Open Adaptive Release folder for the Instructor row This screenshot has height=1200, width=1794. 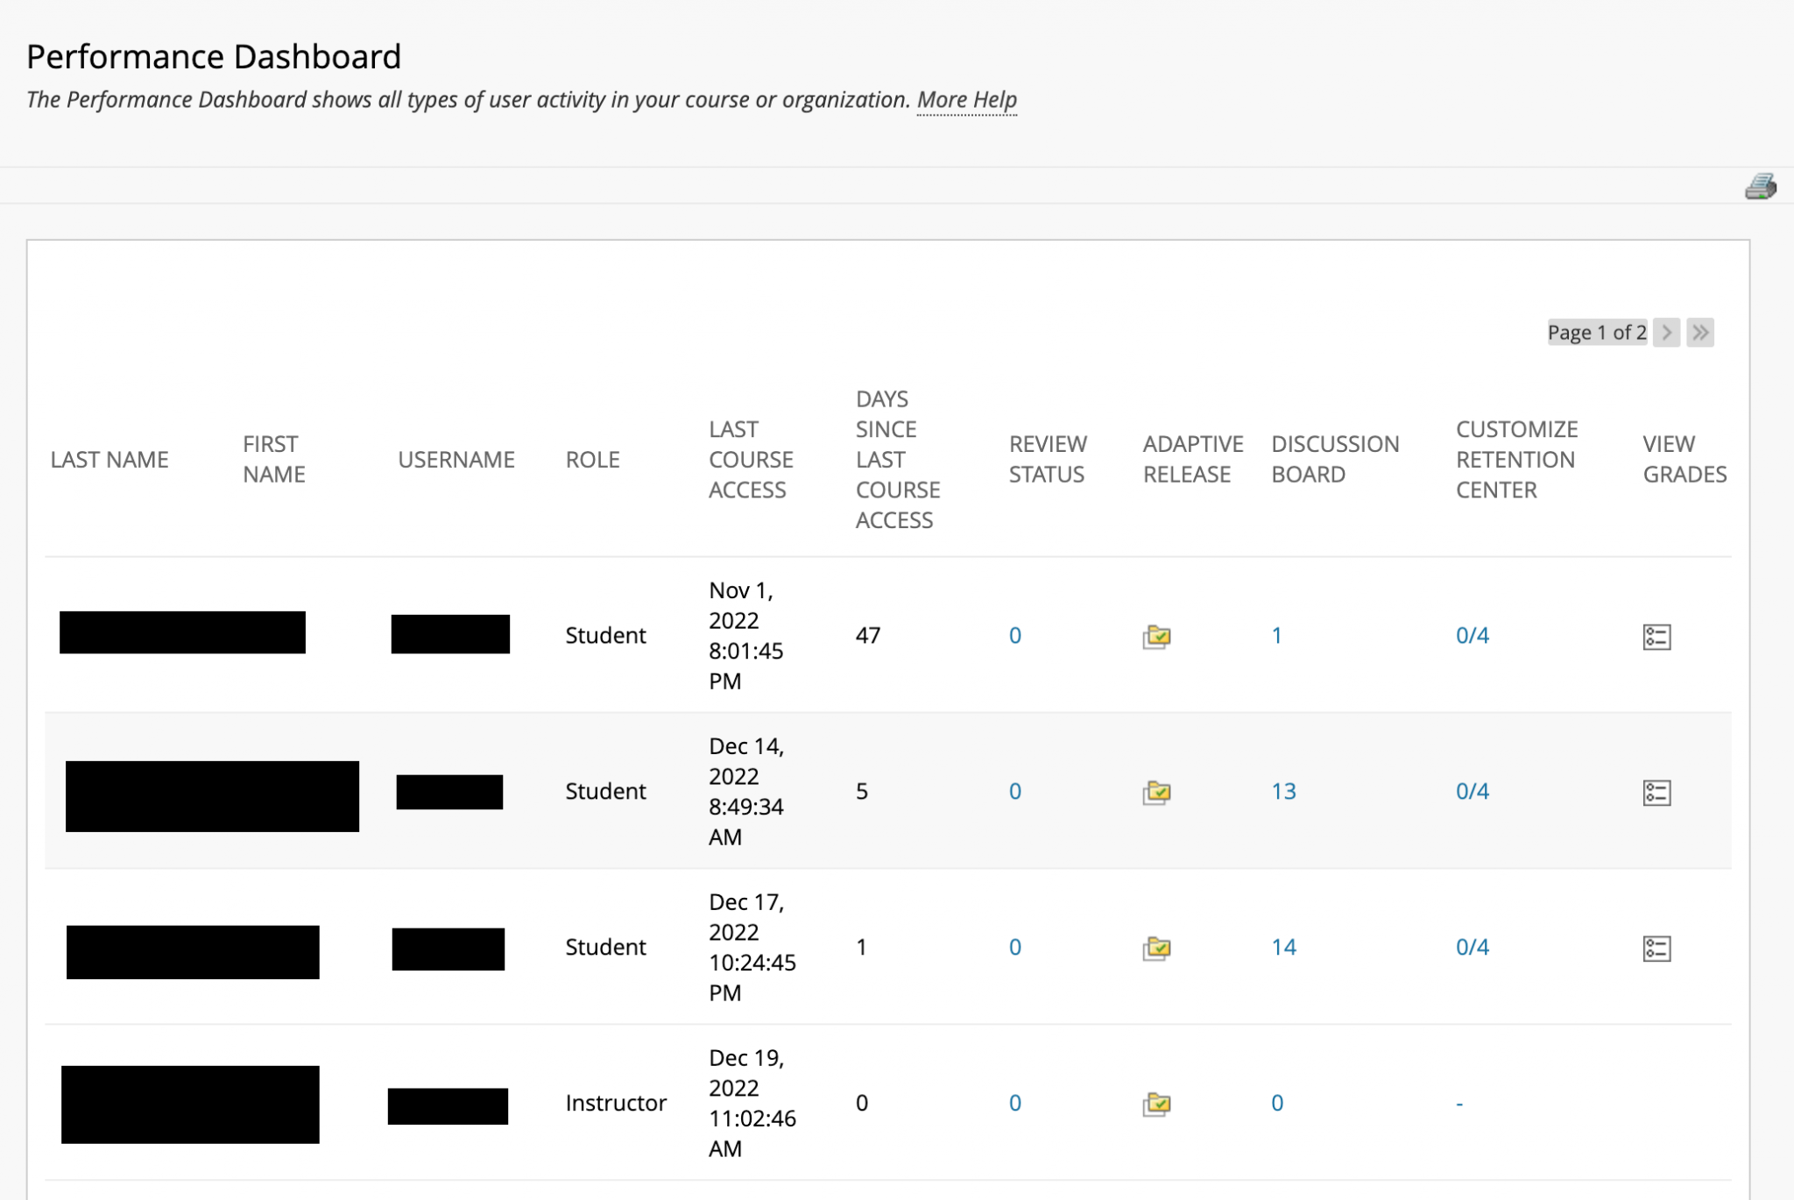point(1157,1103)
